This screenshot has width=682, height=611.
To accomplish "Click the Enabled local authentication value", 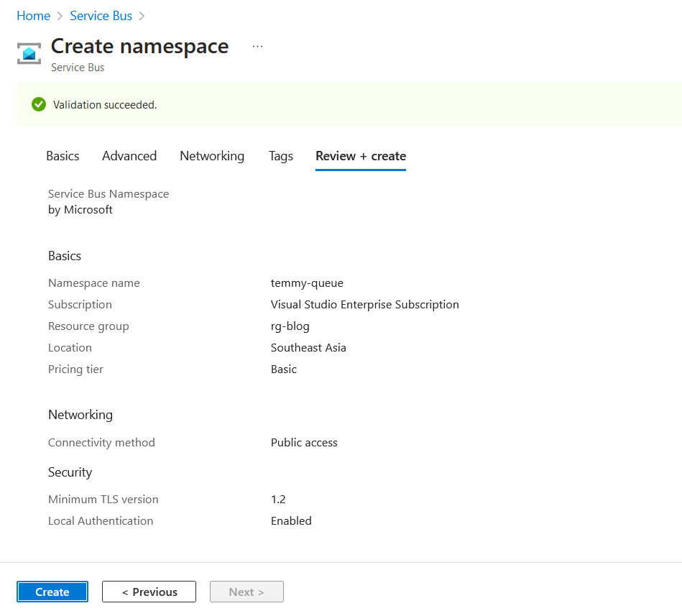I will 291,520.
